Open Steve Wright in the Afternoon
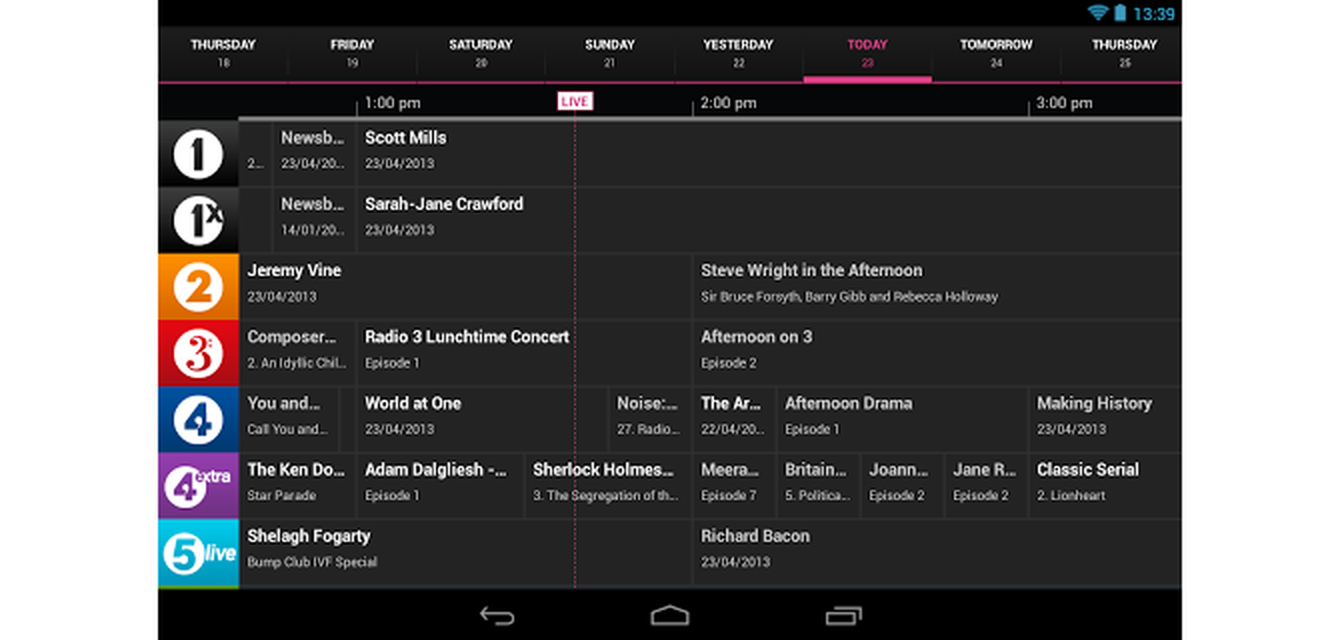 (937, 287)
